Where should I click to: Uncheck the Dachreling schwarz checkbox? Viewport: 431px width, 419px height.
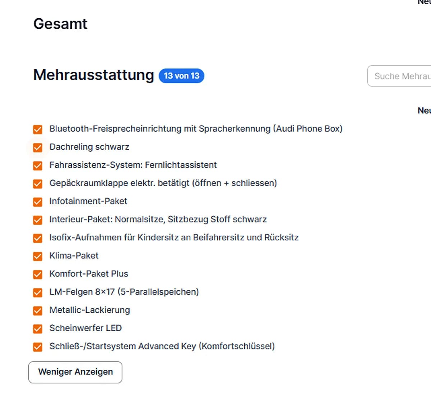point(38,147)
